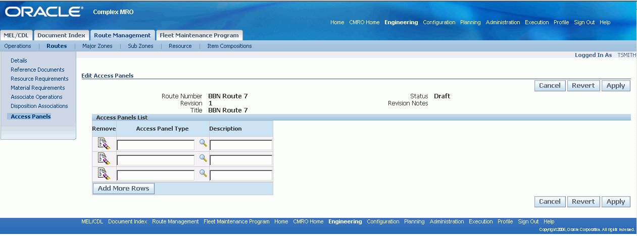The height and width of the screenshot is (236, 637).
Task: Click Fleet Maintenance Program in the footer
Action: pyautogui.click(x=236, y=221)
